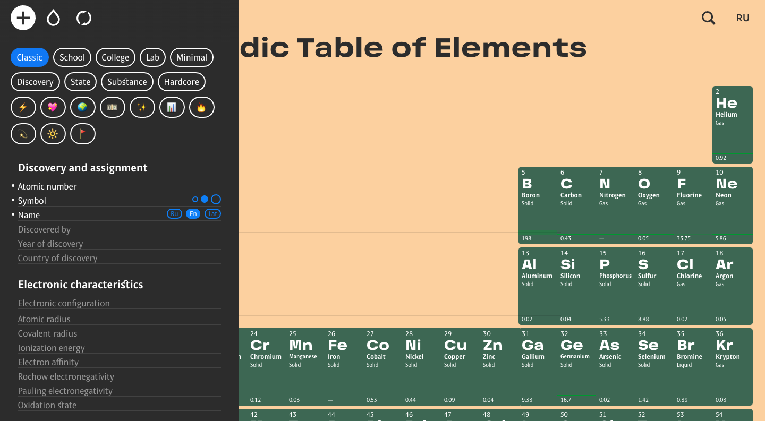The height and width of the screenshot is (421, 765).
Task: Choose the fire emoji preset
Action: coord(201,107)
